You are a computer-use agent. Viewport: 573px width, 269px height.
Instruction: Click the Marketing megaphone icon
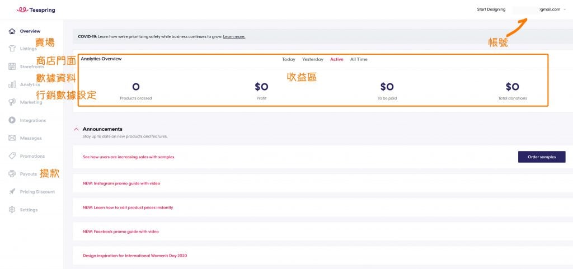12,102
